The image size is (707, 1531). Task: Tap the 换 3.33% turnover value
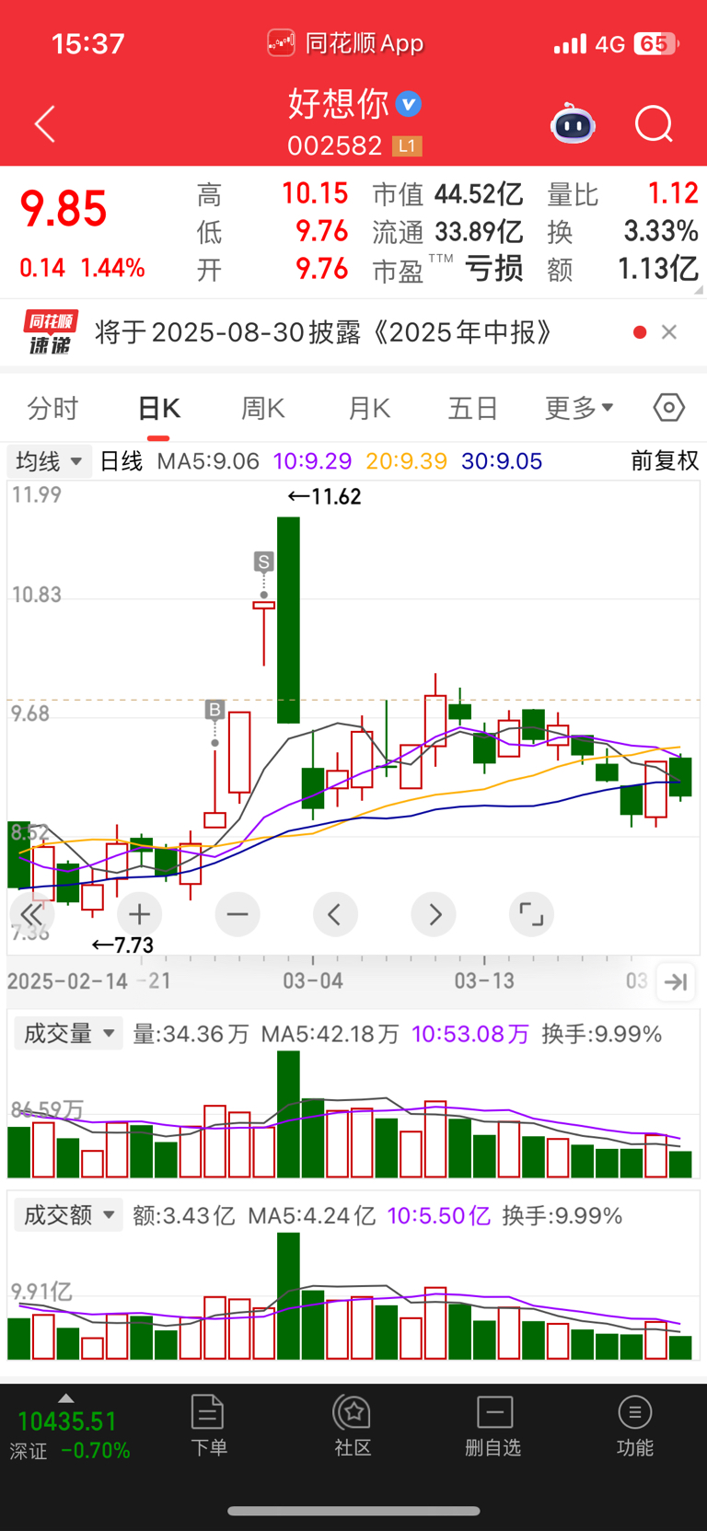tap(661, 231)
